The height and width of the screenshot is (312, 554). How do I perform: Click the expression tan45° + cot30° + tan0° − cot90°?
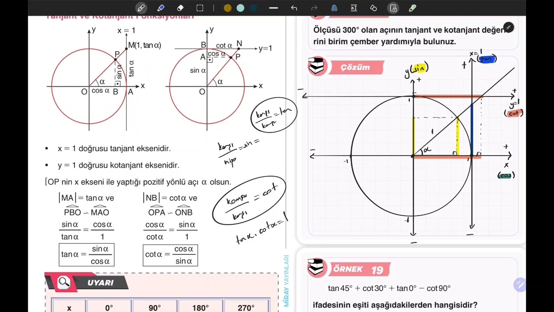point(390,288)
